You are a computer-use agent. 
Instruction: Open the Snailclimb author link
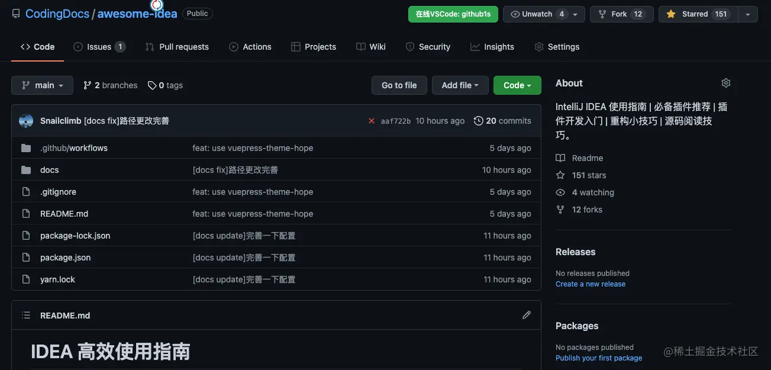point(61,121)
